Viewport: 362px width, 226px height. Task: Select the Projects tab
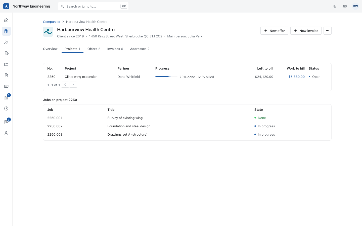point(72,49)
